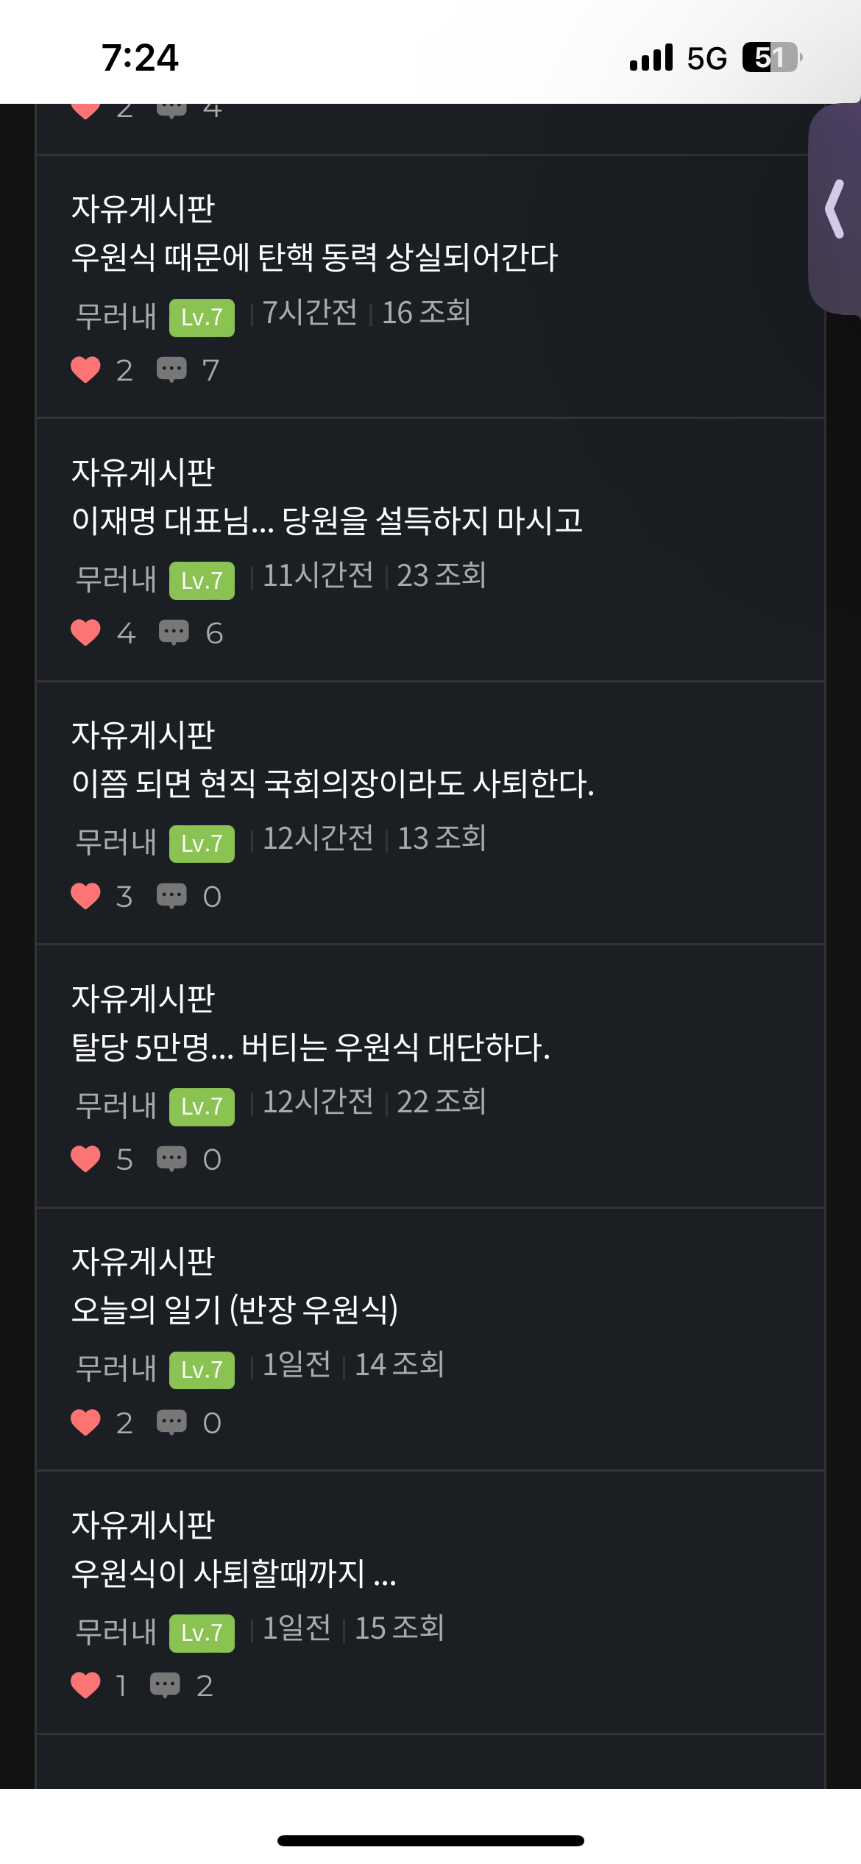Tap comment icon on '오늘의 일기 (반장 우원식)'
The width and height of the screenshot is (861, 1864).
(x=172, y=1422)
